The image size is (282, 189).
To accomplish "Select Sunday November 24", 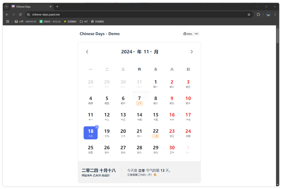I will 188,133.
